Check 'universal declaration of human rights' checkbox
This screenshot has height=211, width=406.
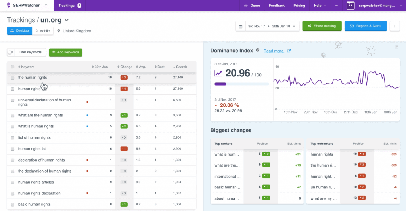[x=13, y=100]
